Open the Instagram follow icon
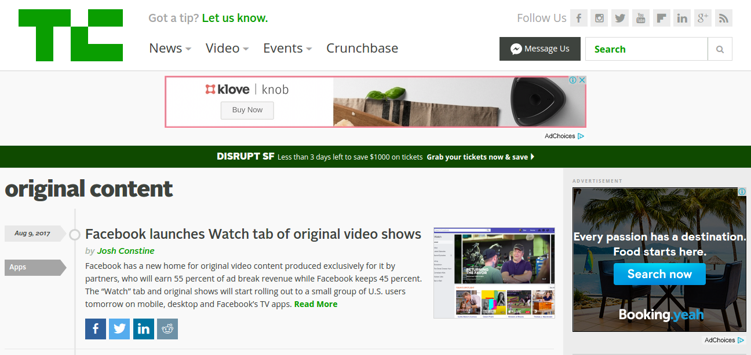Image resolution: width=751 pixels, height=355 pixels. tap(600, 18)
